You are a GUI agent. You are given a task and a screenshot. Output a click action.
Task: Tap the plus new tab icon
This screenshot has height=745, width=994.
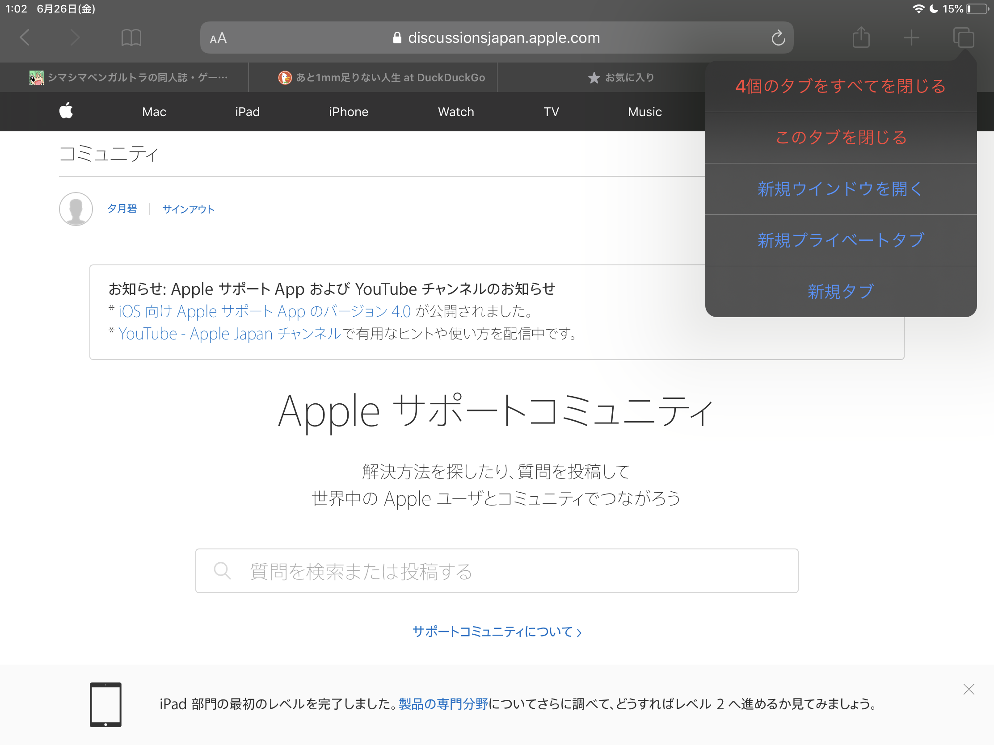pyautogui.click(x=911, y=38)
